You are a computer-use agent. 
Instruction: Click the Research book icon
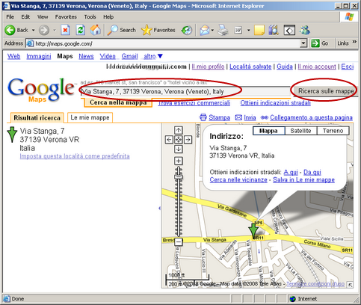click(274, 30)
